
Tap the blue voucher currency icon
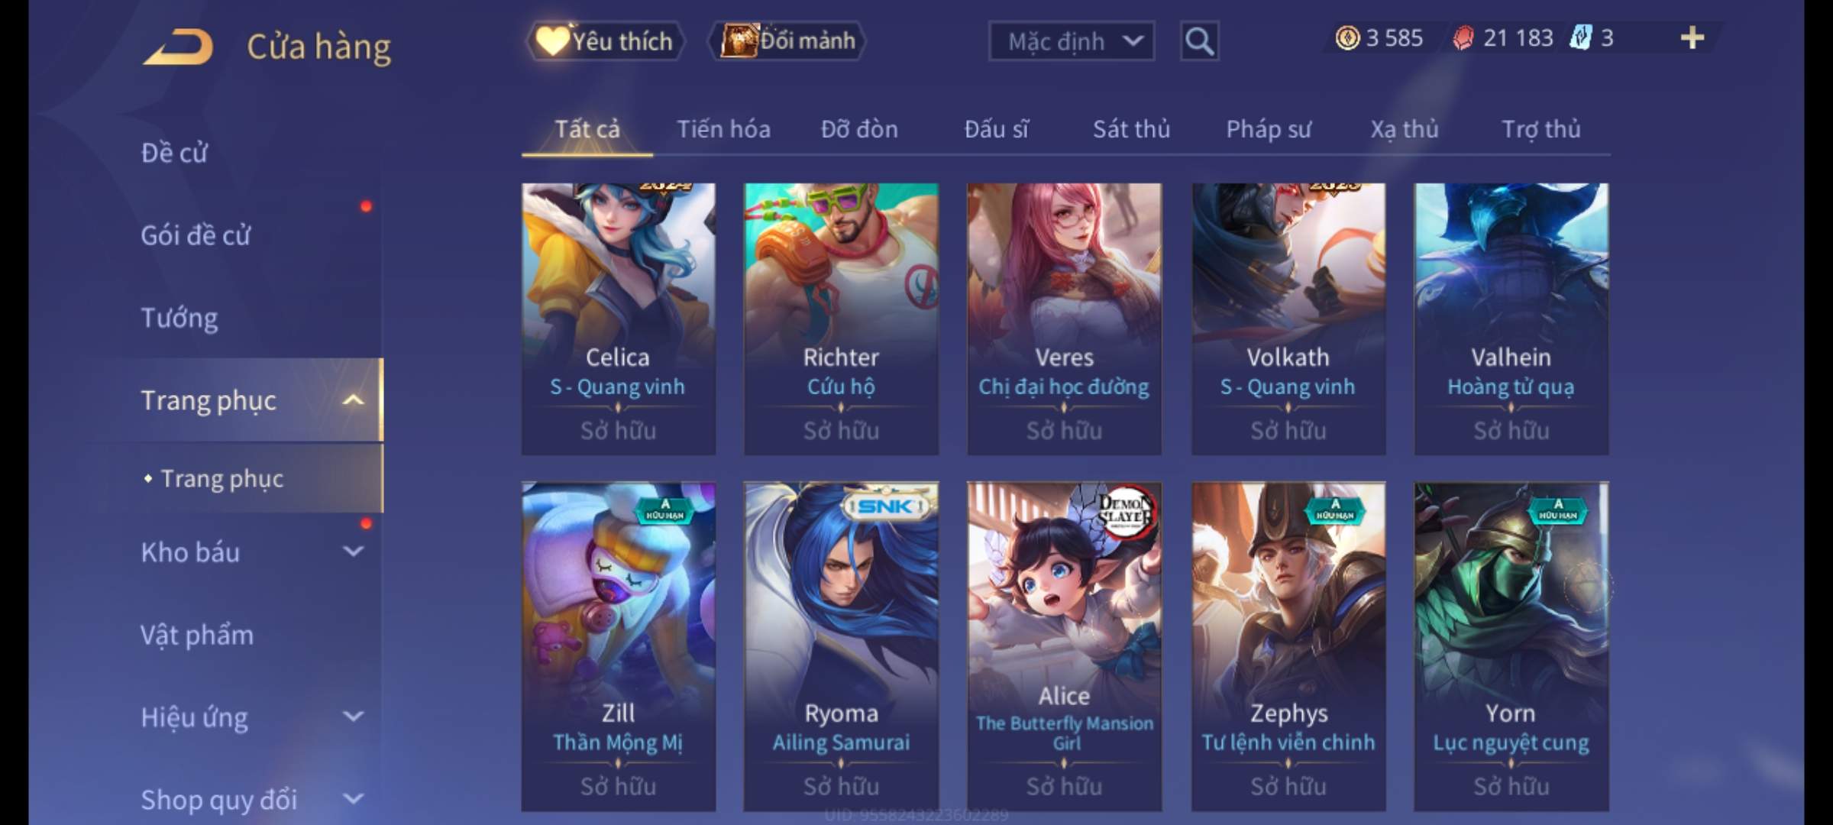(1580, 37)
